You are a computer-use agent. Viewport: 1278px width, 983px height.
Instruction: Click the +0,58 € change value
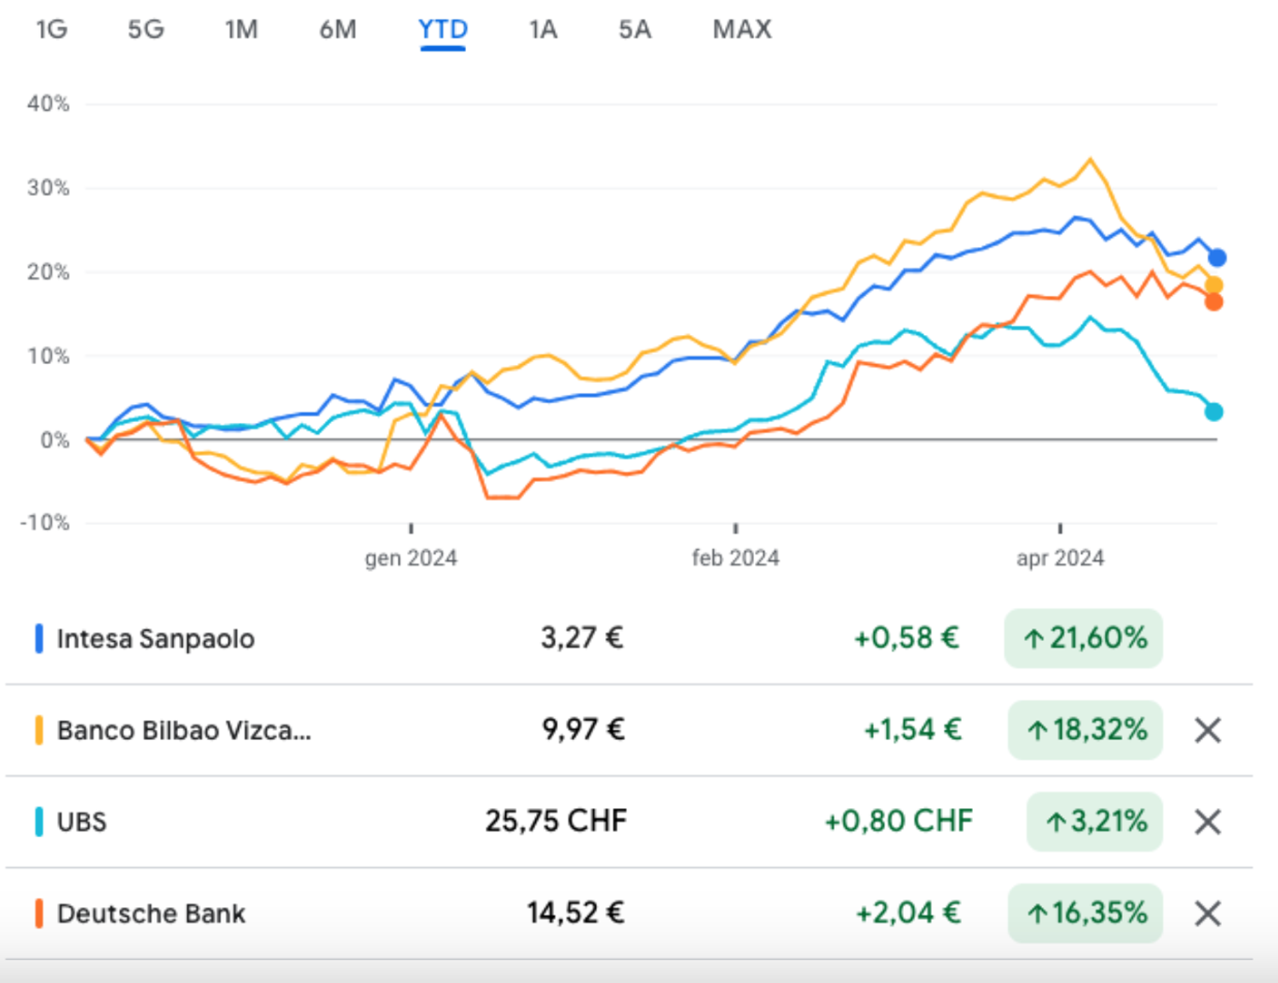907,639
